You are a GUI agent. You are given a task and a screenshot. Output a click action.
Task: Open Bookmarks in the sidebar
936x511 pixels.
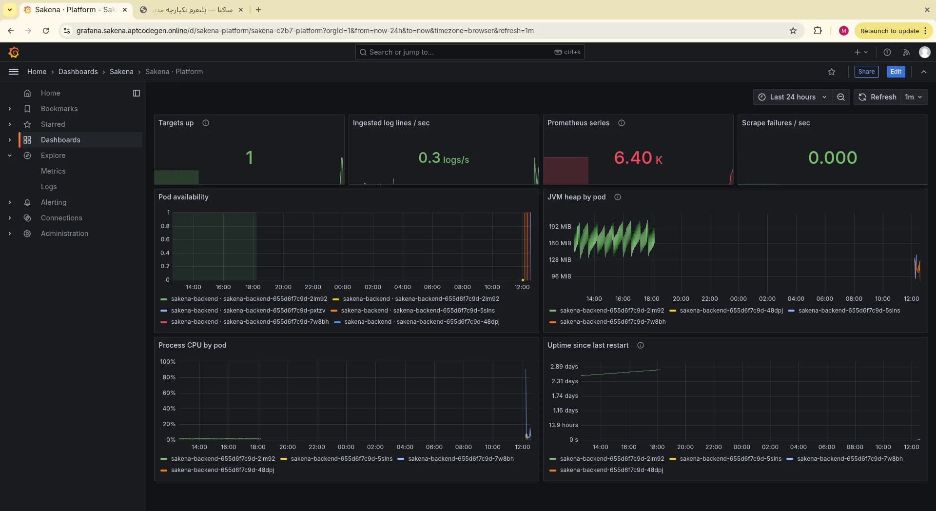click(59, 109)
